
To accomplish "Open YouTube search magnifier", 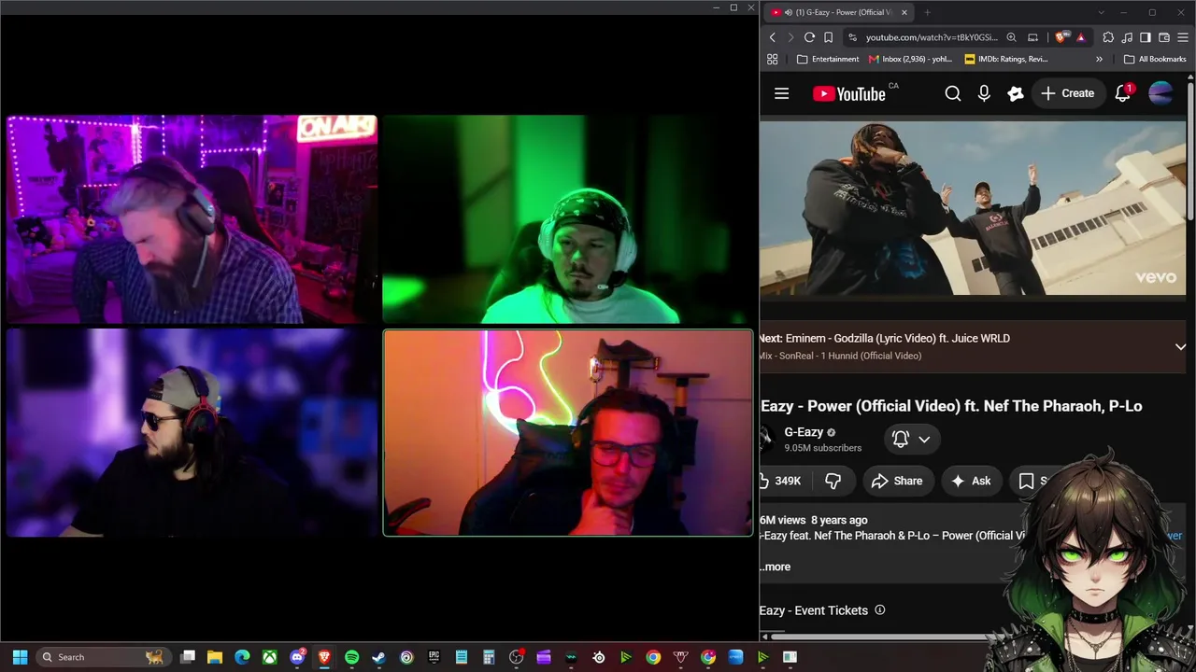I will click(952, 93).
